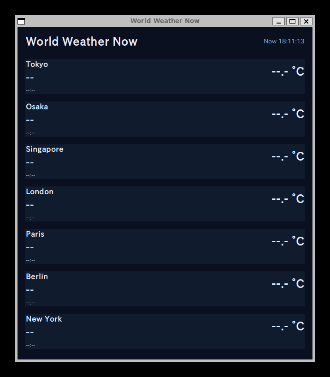Click the update time placeholder under Osaka

30,133
